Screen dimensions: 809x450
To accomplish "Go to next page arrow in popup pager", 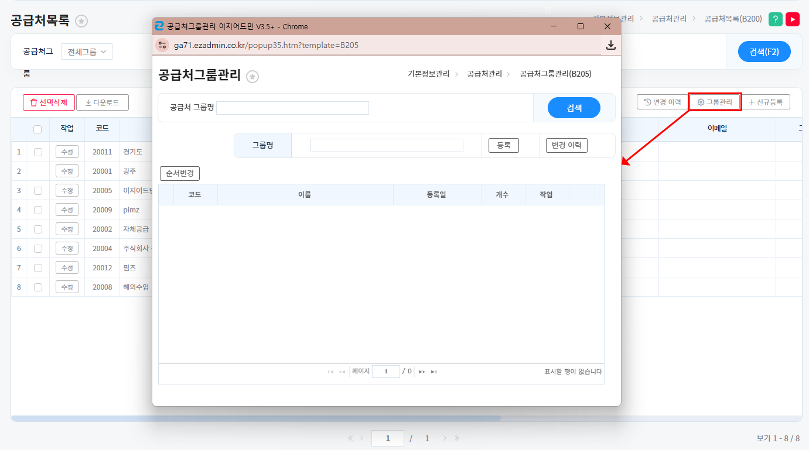I will [422, 372].
